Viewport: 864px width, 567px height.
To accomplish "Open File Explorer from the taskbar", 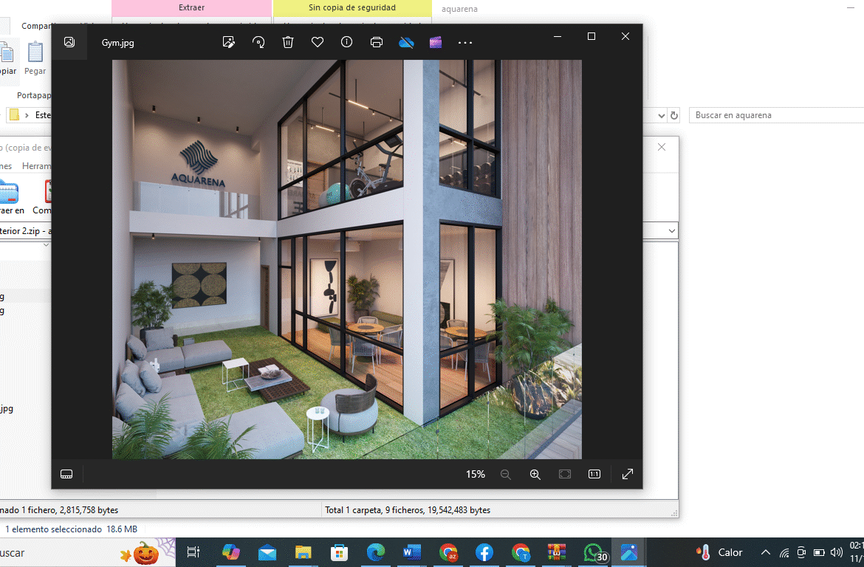I will pyautogui.click(x=303, y=552).
